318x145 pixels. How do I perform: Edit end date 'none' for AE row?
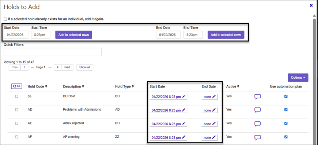pos(209,124)
